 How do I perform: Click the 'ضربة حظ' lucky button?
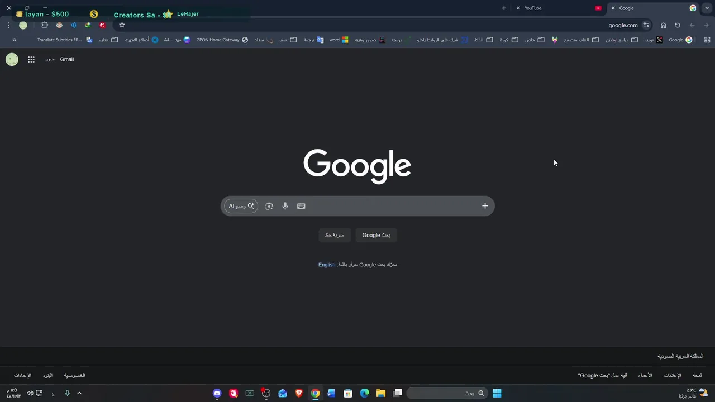335,235
